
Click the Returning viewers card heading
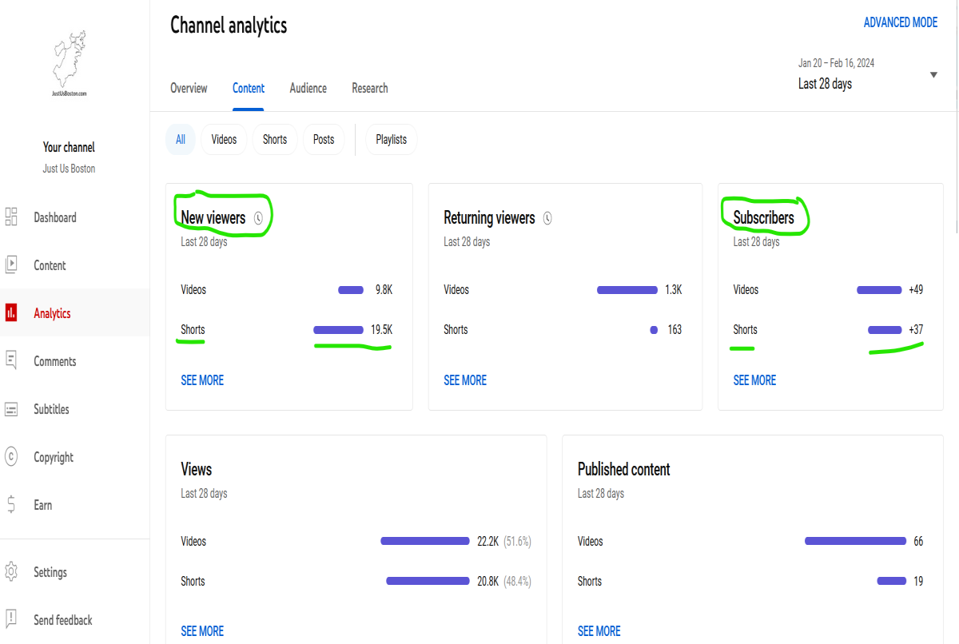pyautogui.click(x=489, y=217)
